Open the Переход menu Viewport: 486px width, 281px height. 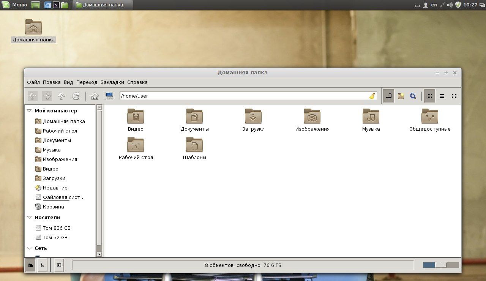[87, 82]
